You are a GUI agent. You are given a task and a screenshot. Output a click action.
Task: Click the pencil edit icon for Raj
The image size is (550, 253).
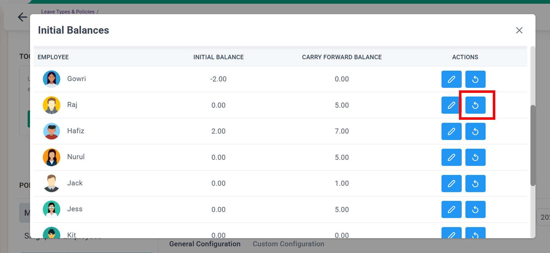point(451,105)
